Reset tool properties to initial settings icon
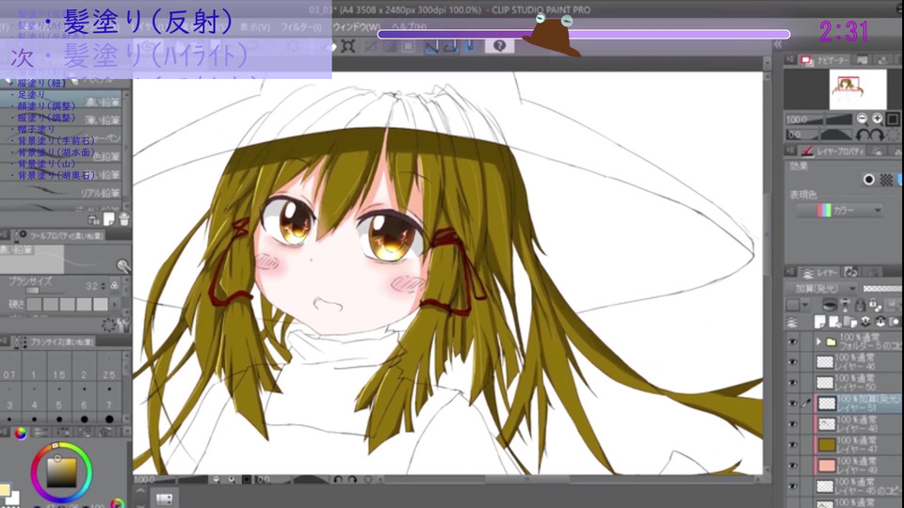904x508 pixels. [x=108, y=325]
